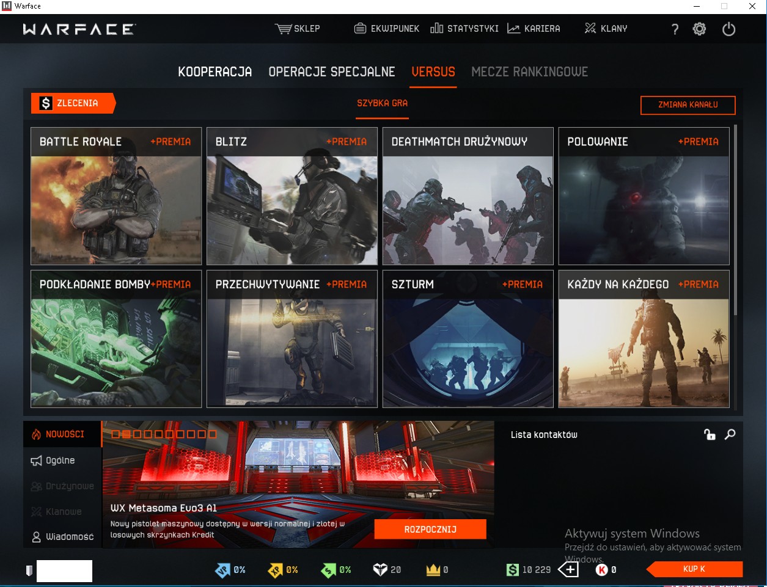The height and width of the screenshot is (587, 767).
Task: Click the Zmiana Kanału button
Action: [688, 105]
